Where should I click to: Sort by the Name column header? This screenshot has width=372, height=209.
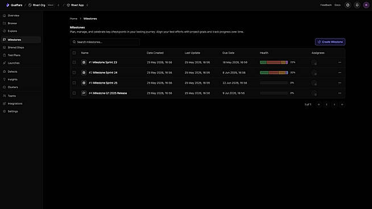coord(85,53)
